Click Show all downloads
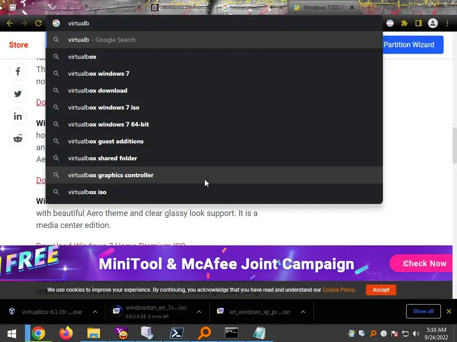This screenshot has height=342, width=457. pyautogui.click(x=423, y=311)
